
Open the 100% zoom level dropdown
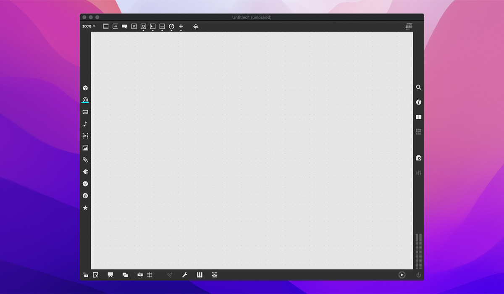pos(88,26)
